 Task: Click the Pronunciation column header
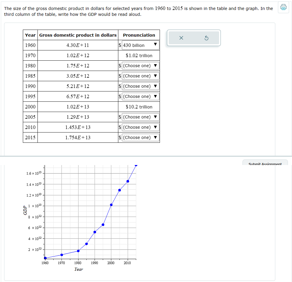point(139,35)
